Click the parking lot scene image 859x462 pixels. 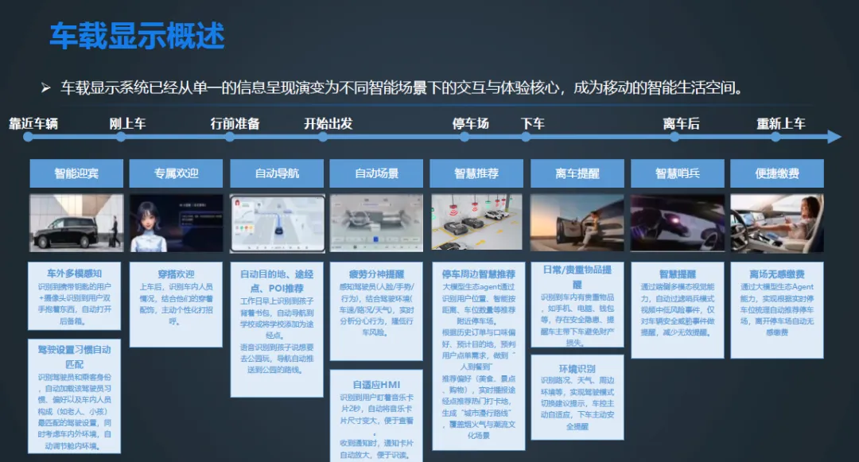point(476,224)
